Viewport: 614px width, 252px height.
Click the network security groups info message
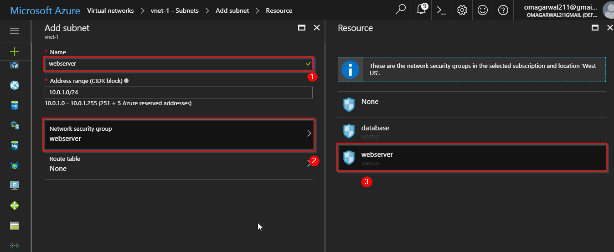[x=483, y=69]
